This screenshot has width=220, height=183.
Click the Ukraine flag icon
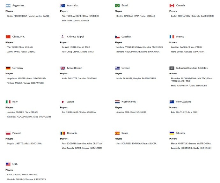(172, 133)
